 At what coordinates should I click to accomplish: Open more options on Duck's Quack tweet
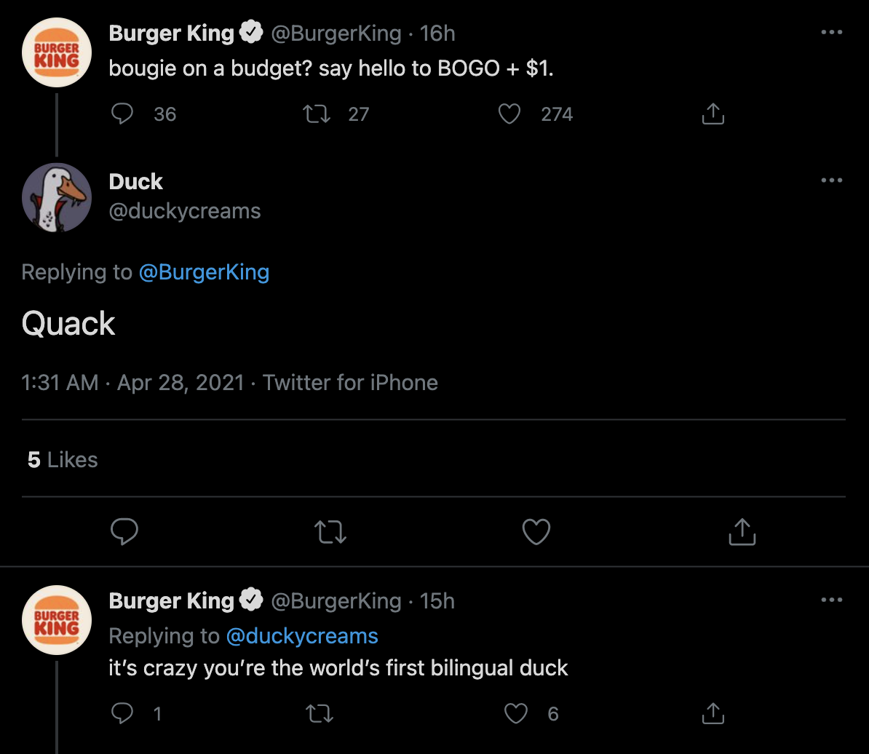831,180
